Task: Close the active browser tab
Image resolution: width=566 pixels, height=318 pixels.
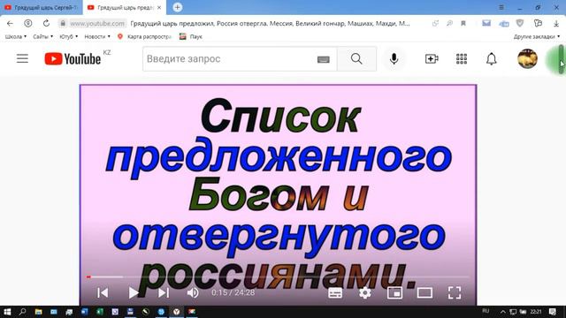Action: point(159,7)
